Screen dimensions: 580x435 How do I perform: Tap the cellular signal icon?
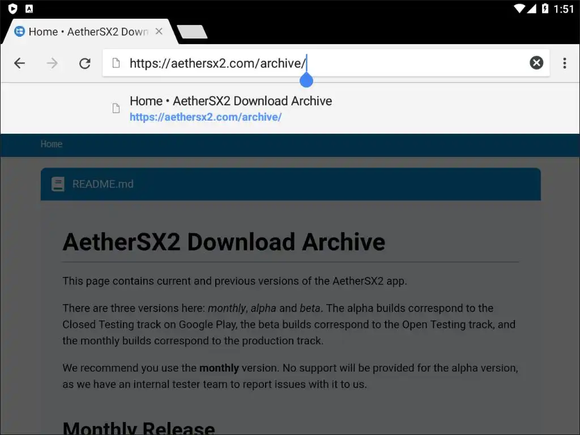coord(531,8)
